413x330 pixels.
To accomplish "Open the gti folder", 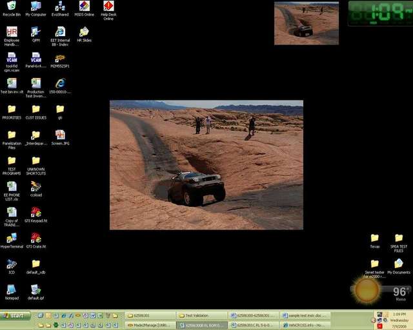I will pyautogui.click(x=60, y=112).
